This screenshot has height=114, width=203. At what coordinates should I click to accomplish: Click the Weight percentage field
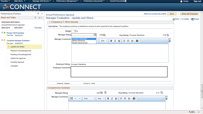tap(74, 31)
